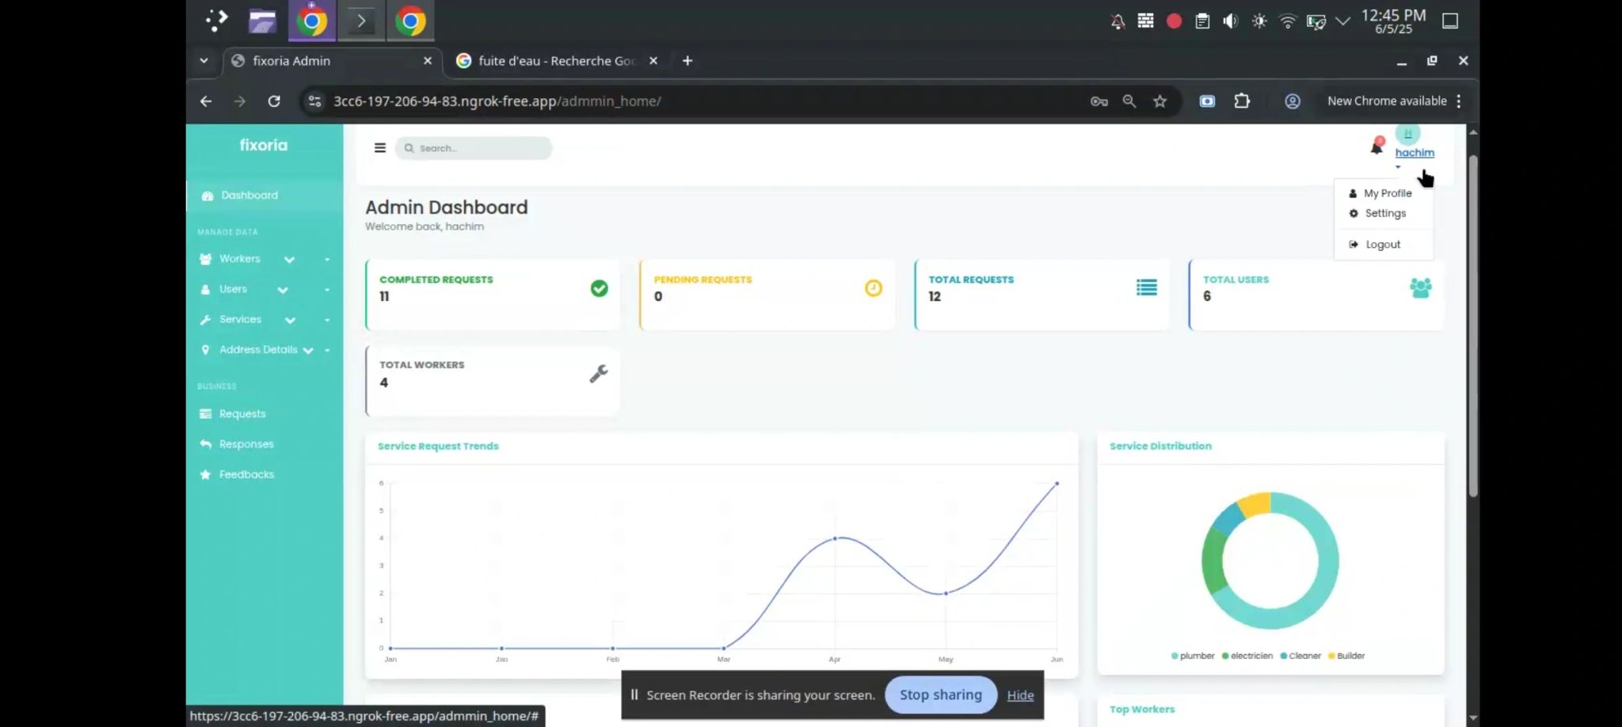
Task: Toggle sidebar with hamburger menu icon
Action: (x=380, y=148)
